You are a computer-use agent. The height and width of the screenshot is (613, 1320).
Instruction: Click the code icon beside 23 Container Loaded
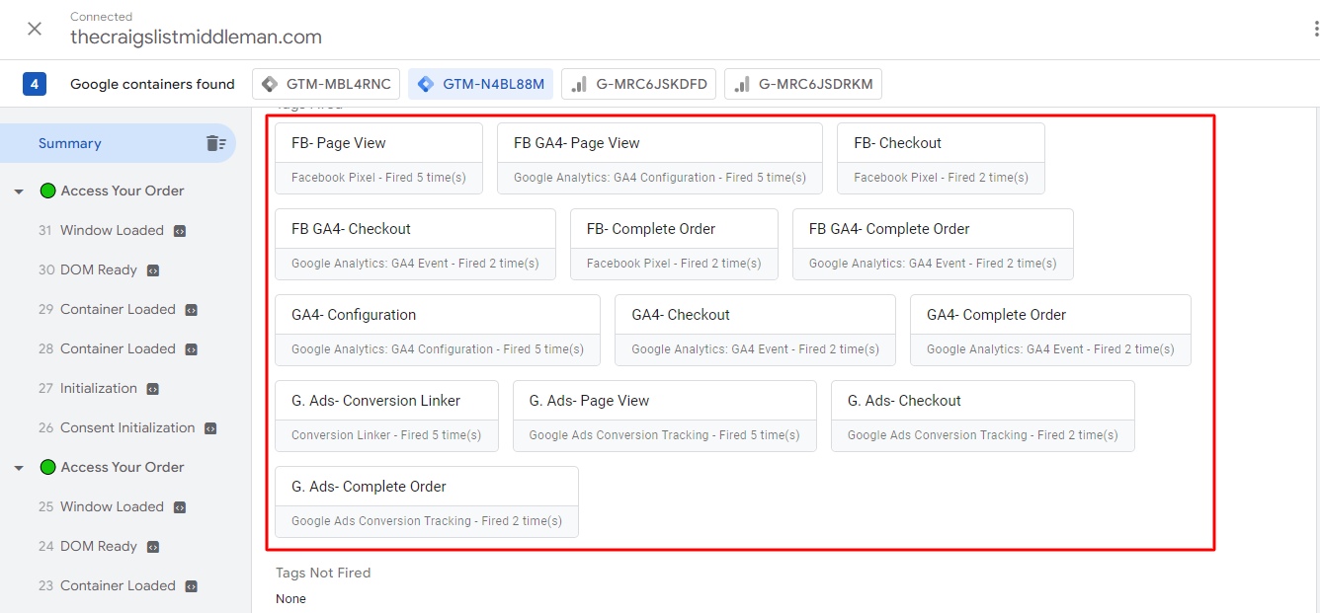[x=192, y=586]
